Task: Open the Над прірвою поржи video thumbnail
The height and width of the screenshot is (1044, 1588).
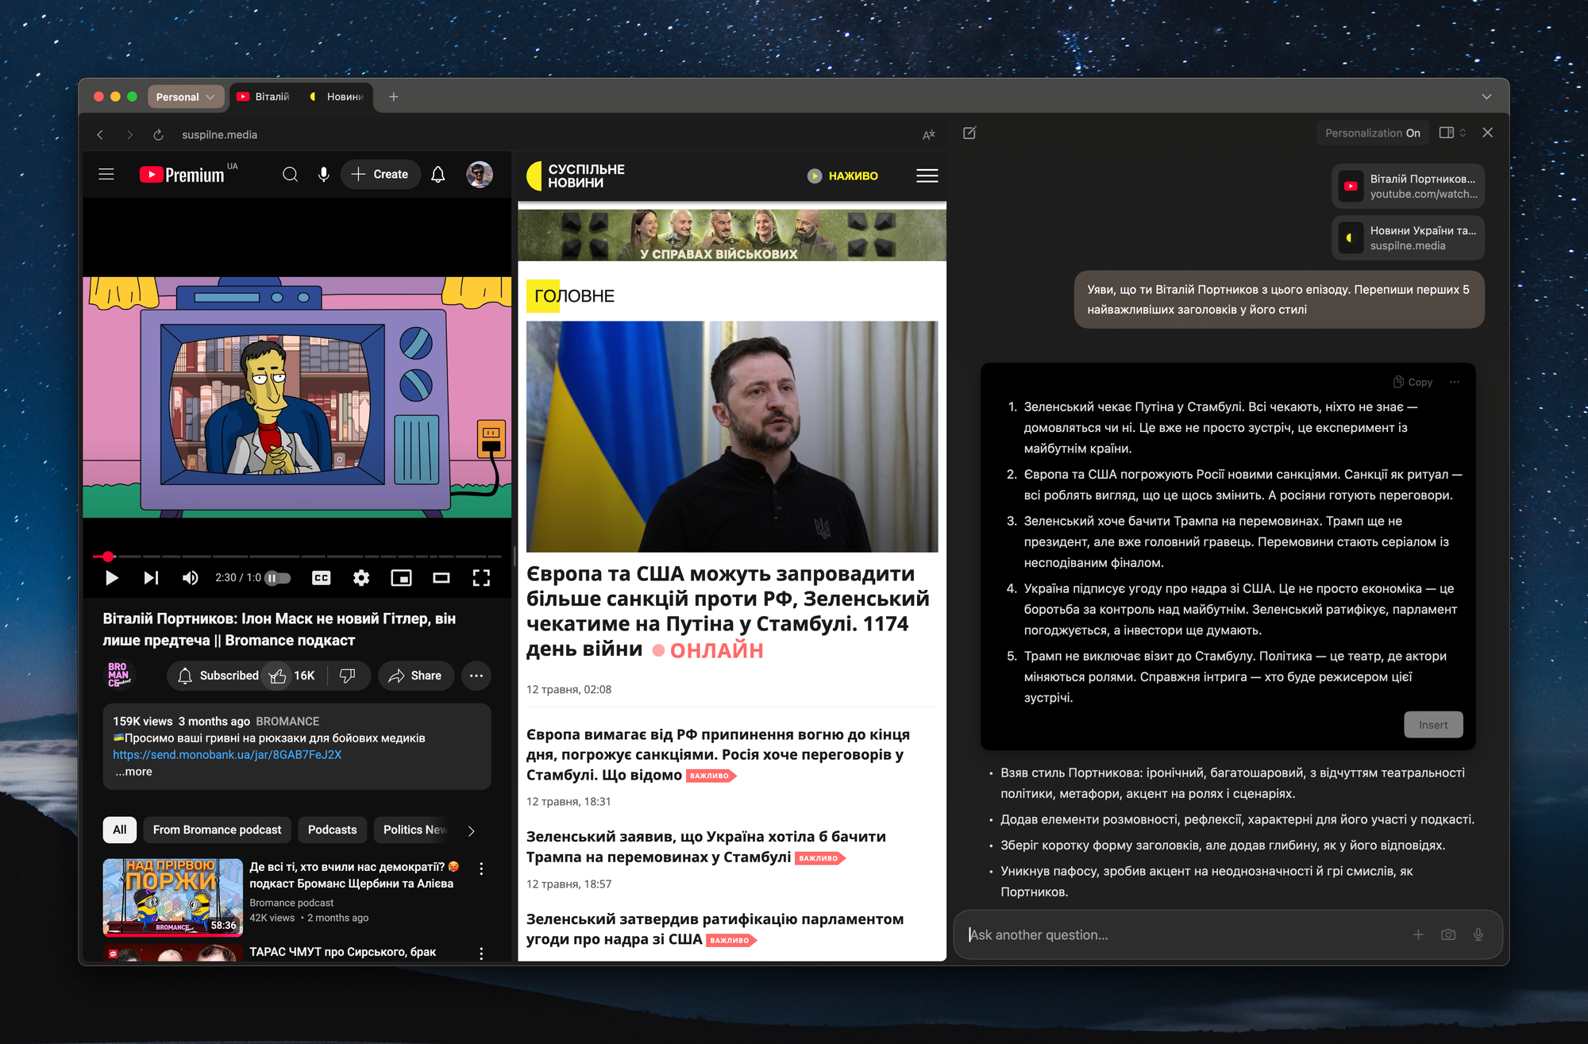Action: tap(173, 897)
